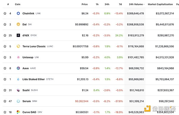Toggle favorite star for Chainlink
179x115 pixels.
(x=5, y=13)
